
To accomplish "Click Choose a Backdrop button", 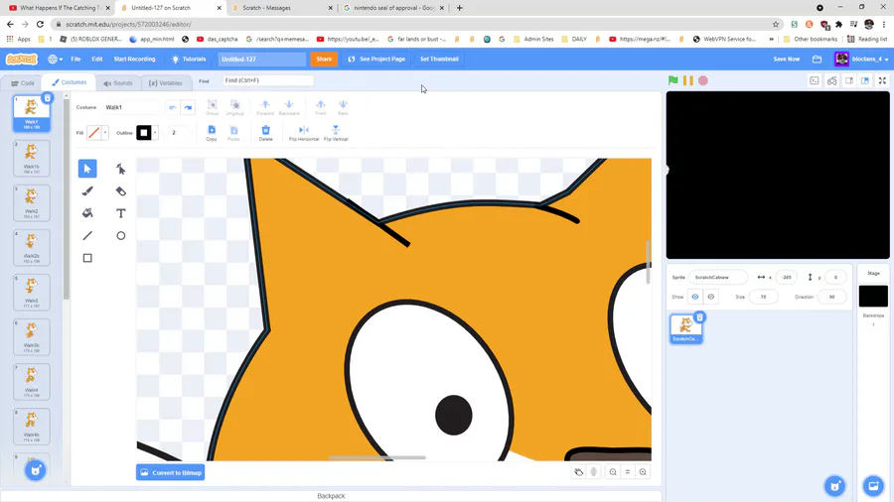I will 873,485.
